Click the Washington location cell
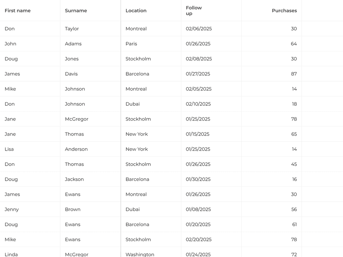 point(140,254)
